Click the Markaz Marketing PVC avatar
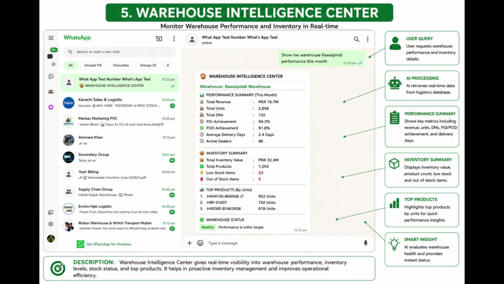The width and height of the screenshot is (504, 284). 69,122
